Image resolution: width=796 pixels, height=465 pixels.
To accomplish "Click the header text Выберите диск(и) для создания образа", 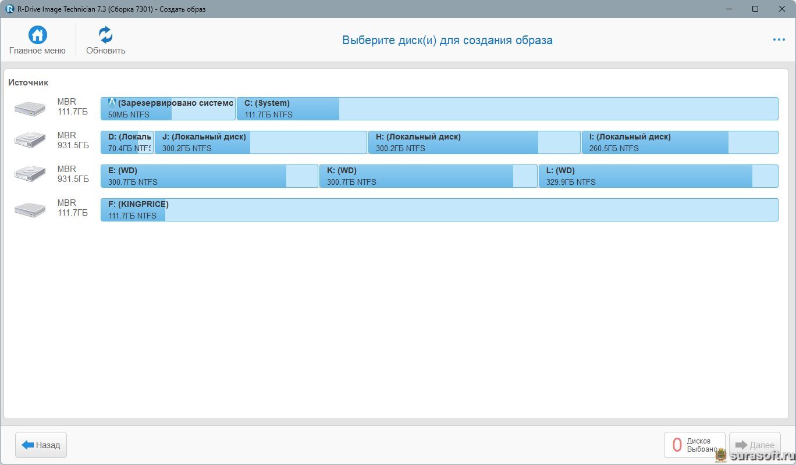I will (447, 40).
